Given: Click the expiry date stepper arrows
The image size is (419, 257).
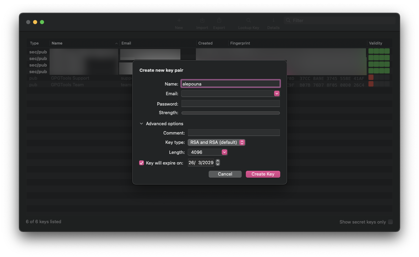Looking at the screenshot, I should pyautogui.click(x=218, y=163).
